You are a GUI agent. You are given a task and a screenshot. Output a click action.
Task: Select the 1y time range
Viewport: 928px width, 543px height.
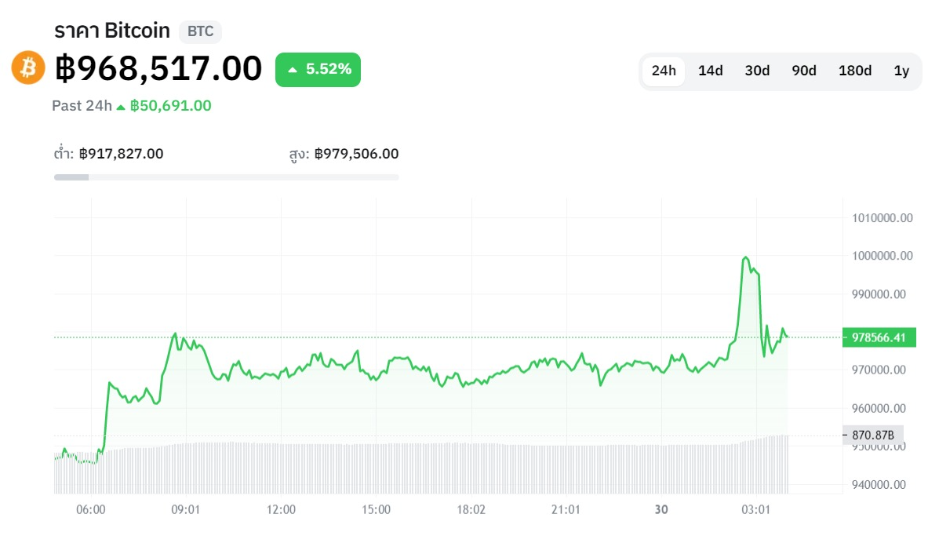pos(901,71)
